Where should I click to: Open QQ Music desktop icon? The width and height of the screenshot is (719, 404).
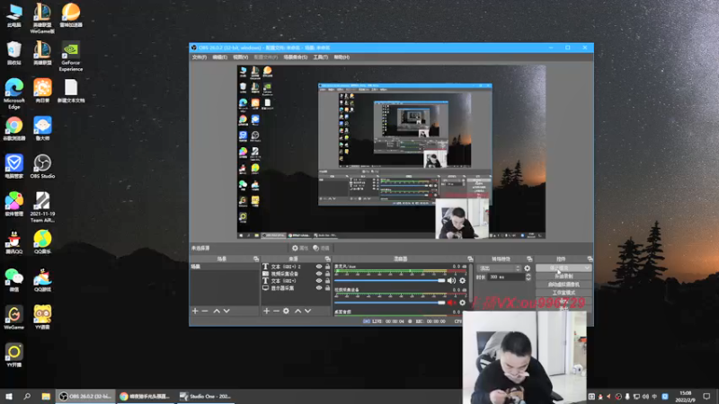(x=42, y=242)
